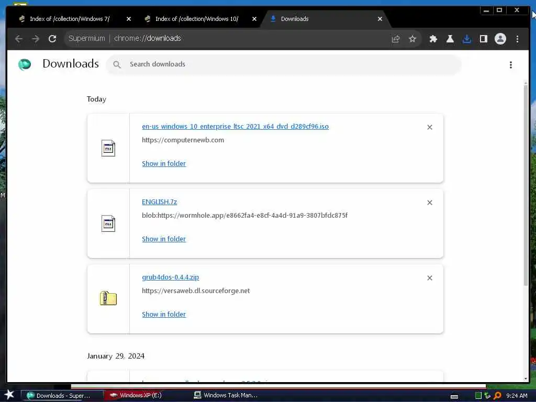Image resolution: width=536 pixels, height=402 pixels.
Task: Switch to Windows XP (E:) taskbar window
Action: (140, 395)
